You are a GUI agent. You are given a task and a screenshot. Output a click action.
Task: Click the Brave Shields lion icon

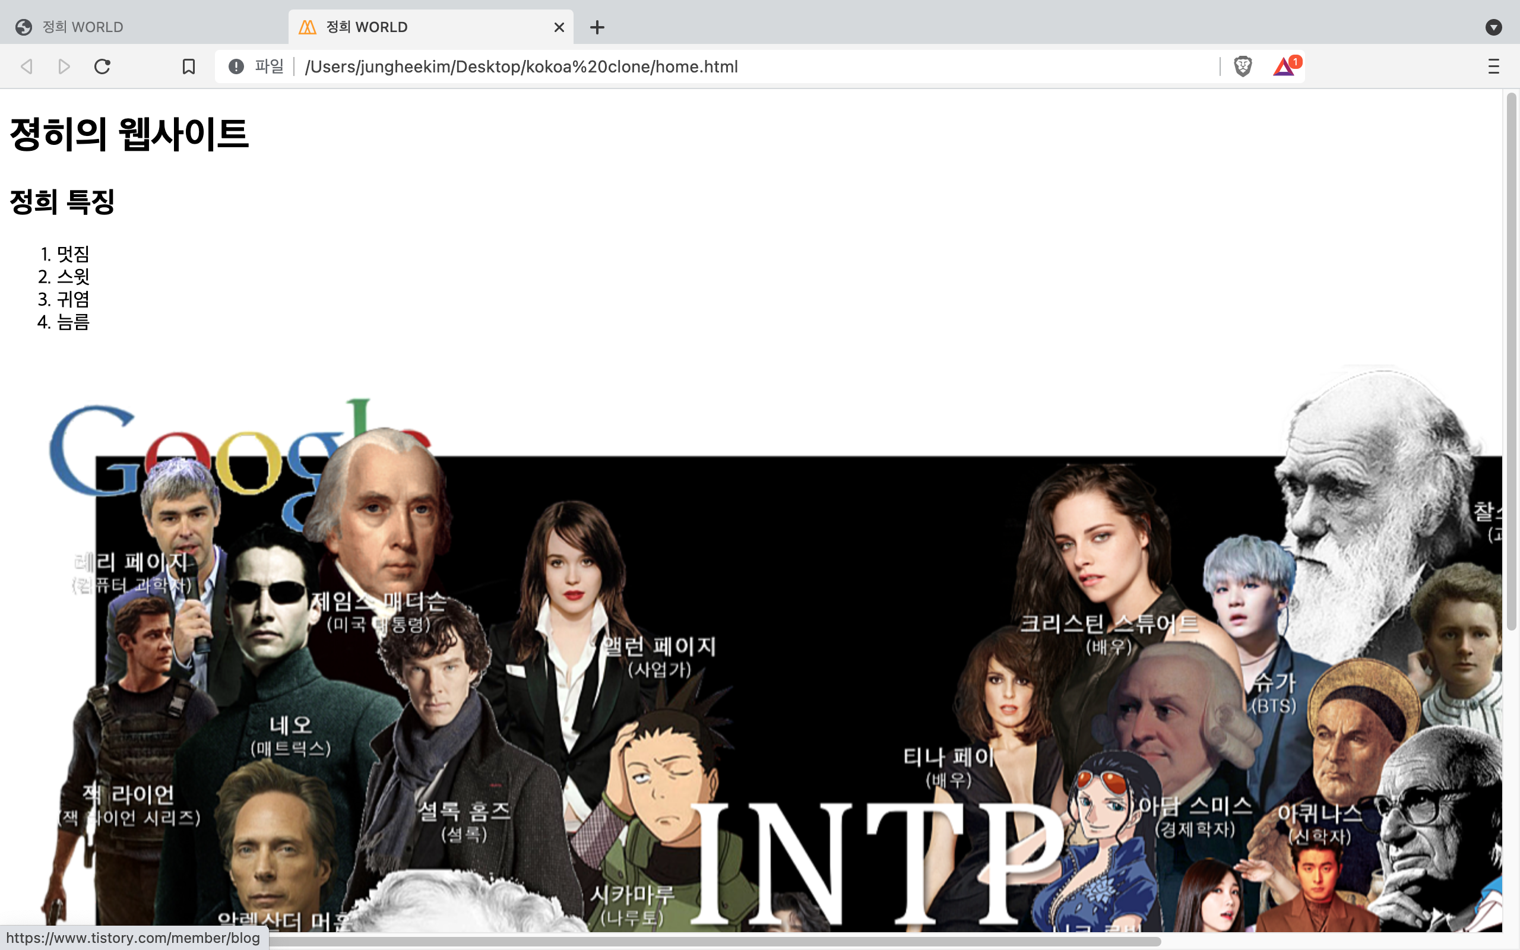(x=1242, y=66)
